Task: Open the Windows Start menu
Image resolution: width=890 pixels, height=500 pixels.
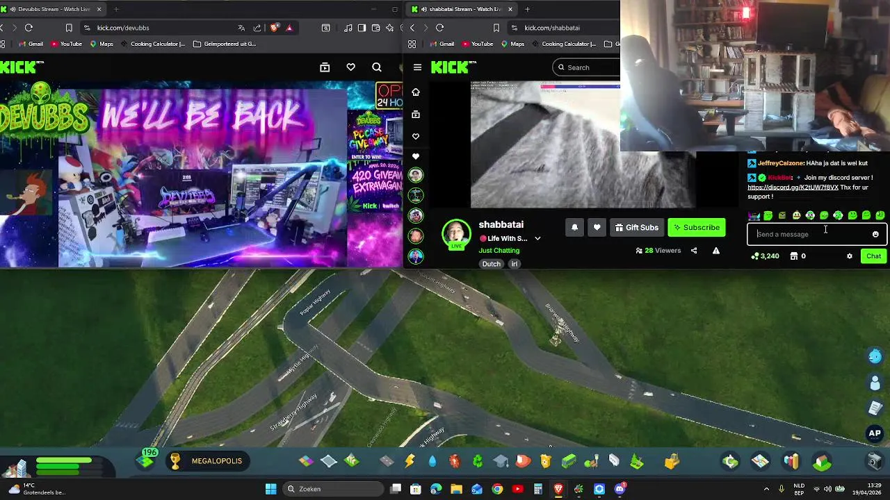Action: click(x=270, y=489)
